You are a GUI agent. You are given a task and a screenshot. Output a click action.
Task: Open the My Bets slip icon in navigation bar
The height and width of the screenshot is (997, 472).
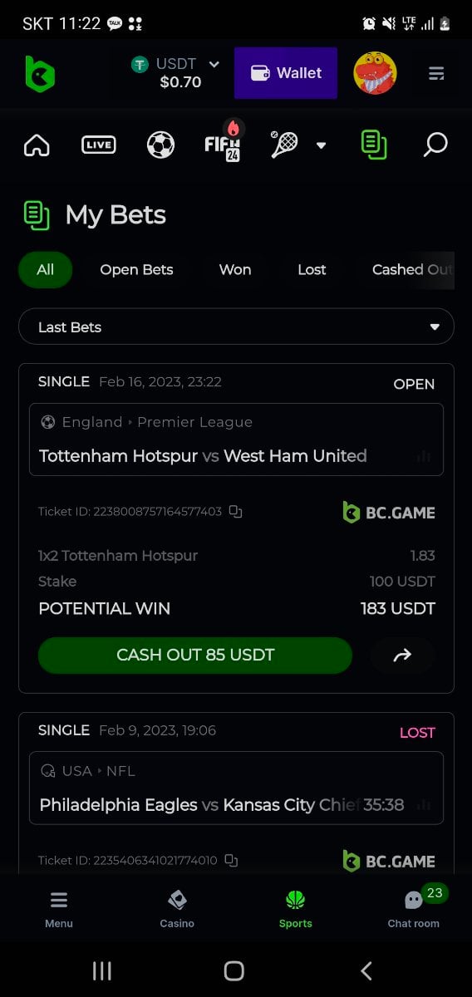[374, 145]
